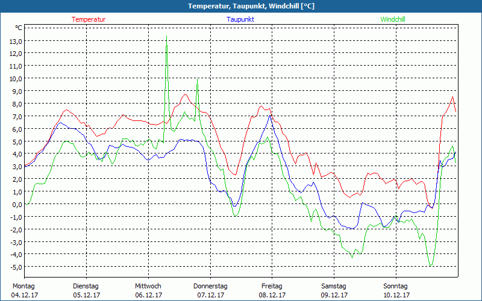
Task: Select the Montag 04.12.17 date label
Action: click(x=23, y=290)
